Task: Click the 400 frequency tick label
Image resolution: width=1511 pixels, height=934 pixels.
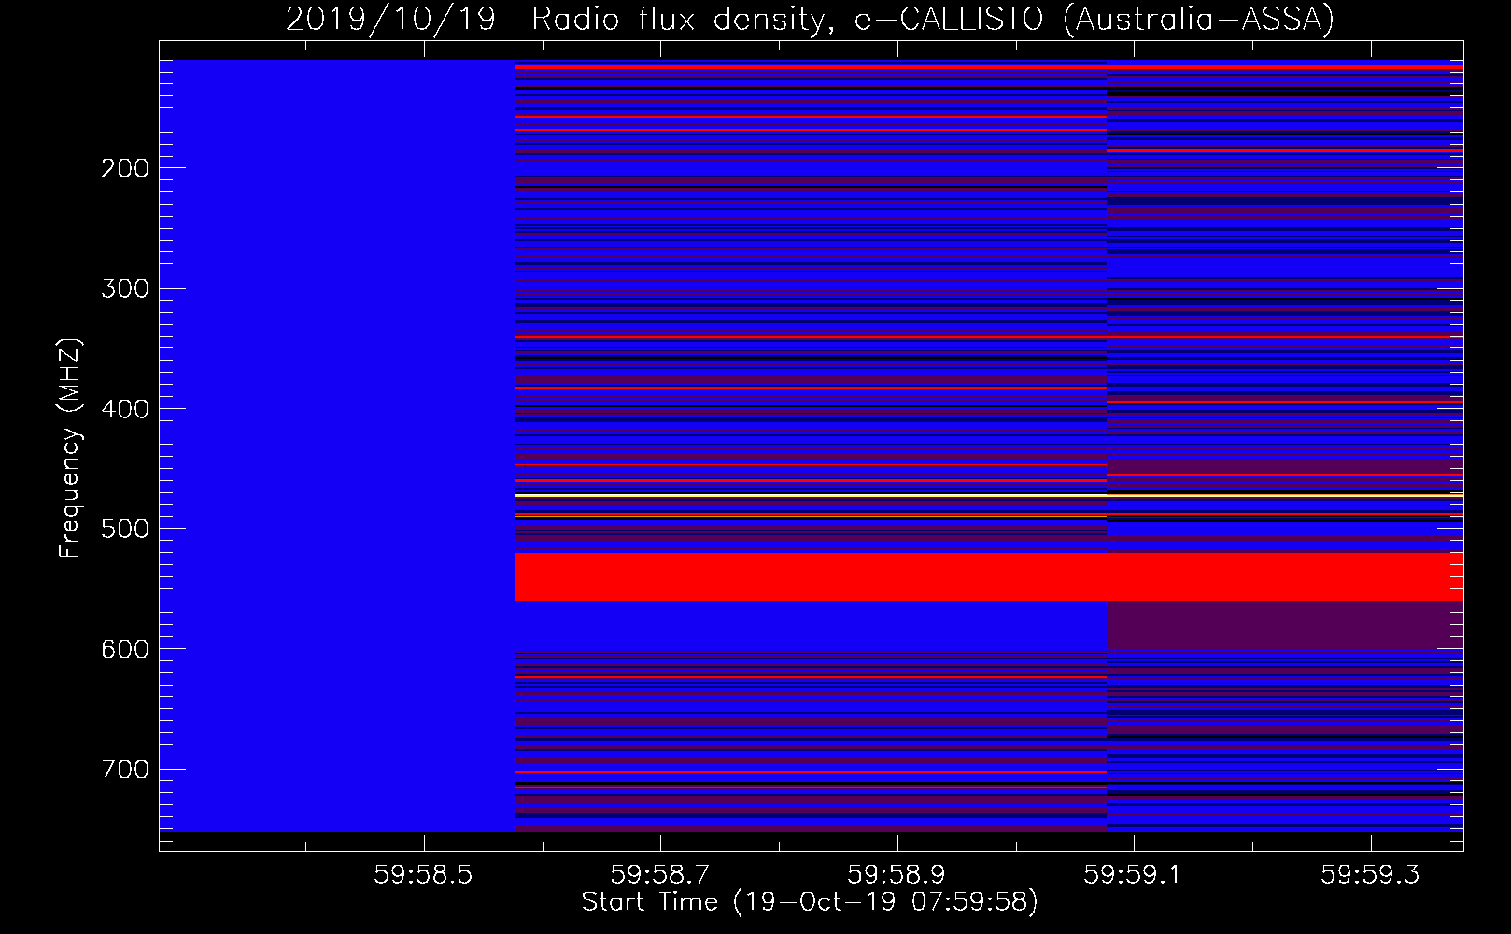Action: [125, 409]
